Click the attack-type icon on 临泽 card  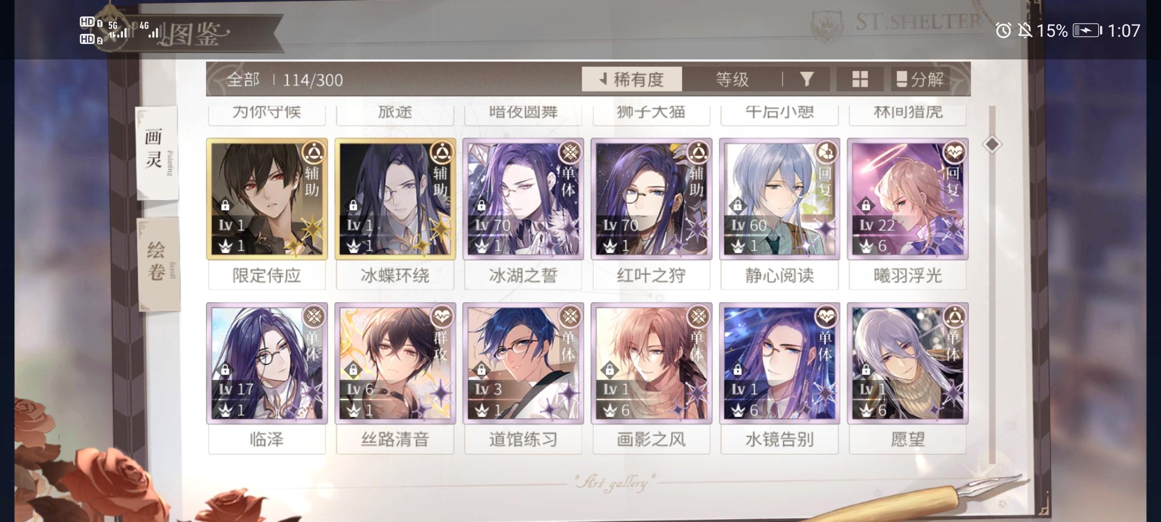tap(314, 317)
